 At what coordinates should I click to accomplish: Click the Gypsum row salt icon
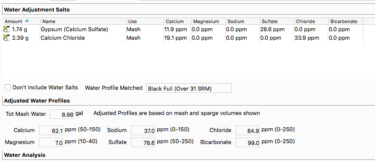coord(6,29)
